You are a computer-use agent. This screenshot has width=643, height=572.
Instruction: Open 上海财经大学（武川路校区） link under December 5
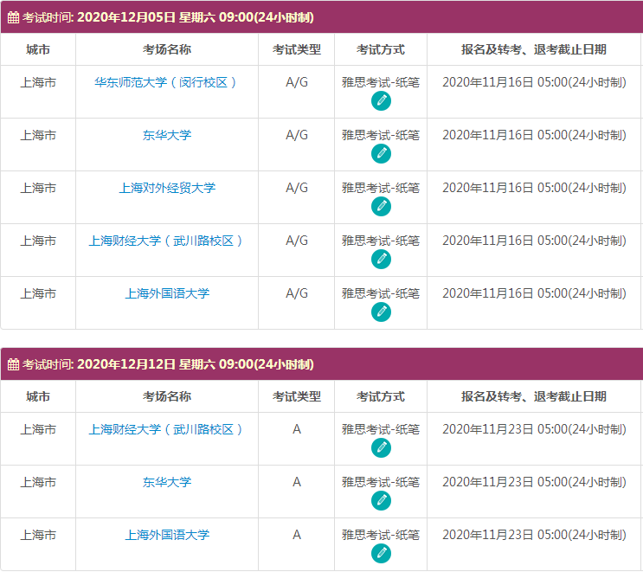[167, 241]
